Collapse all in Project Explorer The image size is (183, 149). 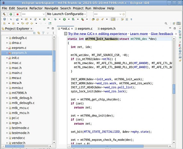34,33
